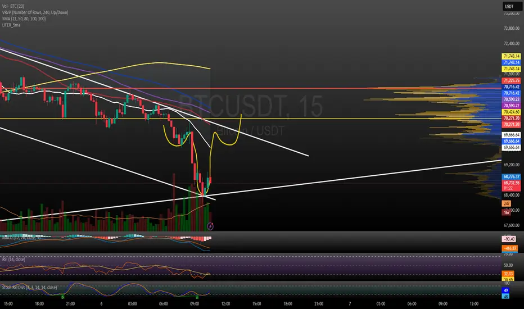Screen dimensions: 524x309
Task: Click the 67,600.00 price scale tick
Action: [511, 225]
